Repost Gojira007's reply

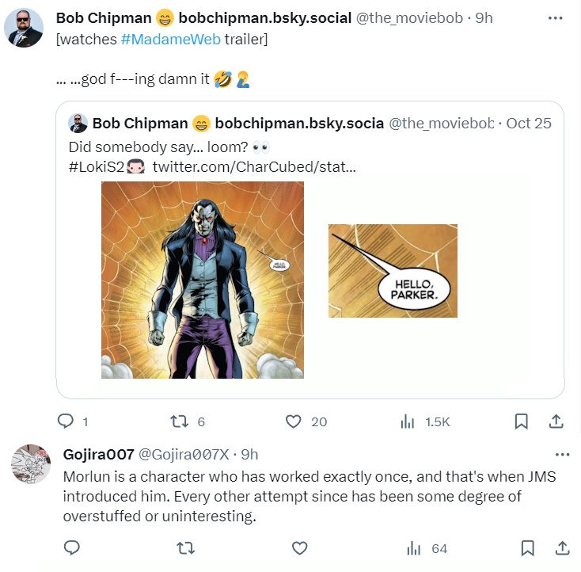[186, 547]
